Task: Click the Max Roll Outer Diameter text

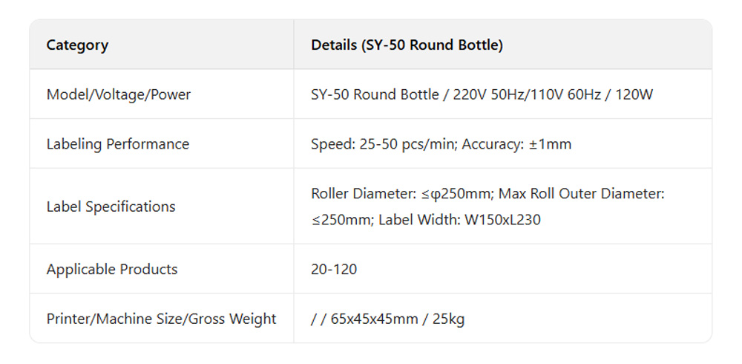Action: (581, 194)
